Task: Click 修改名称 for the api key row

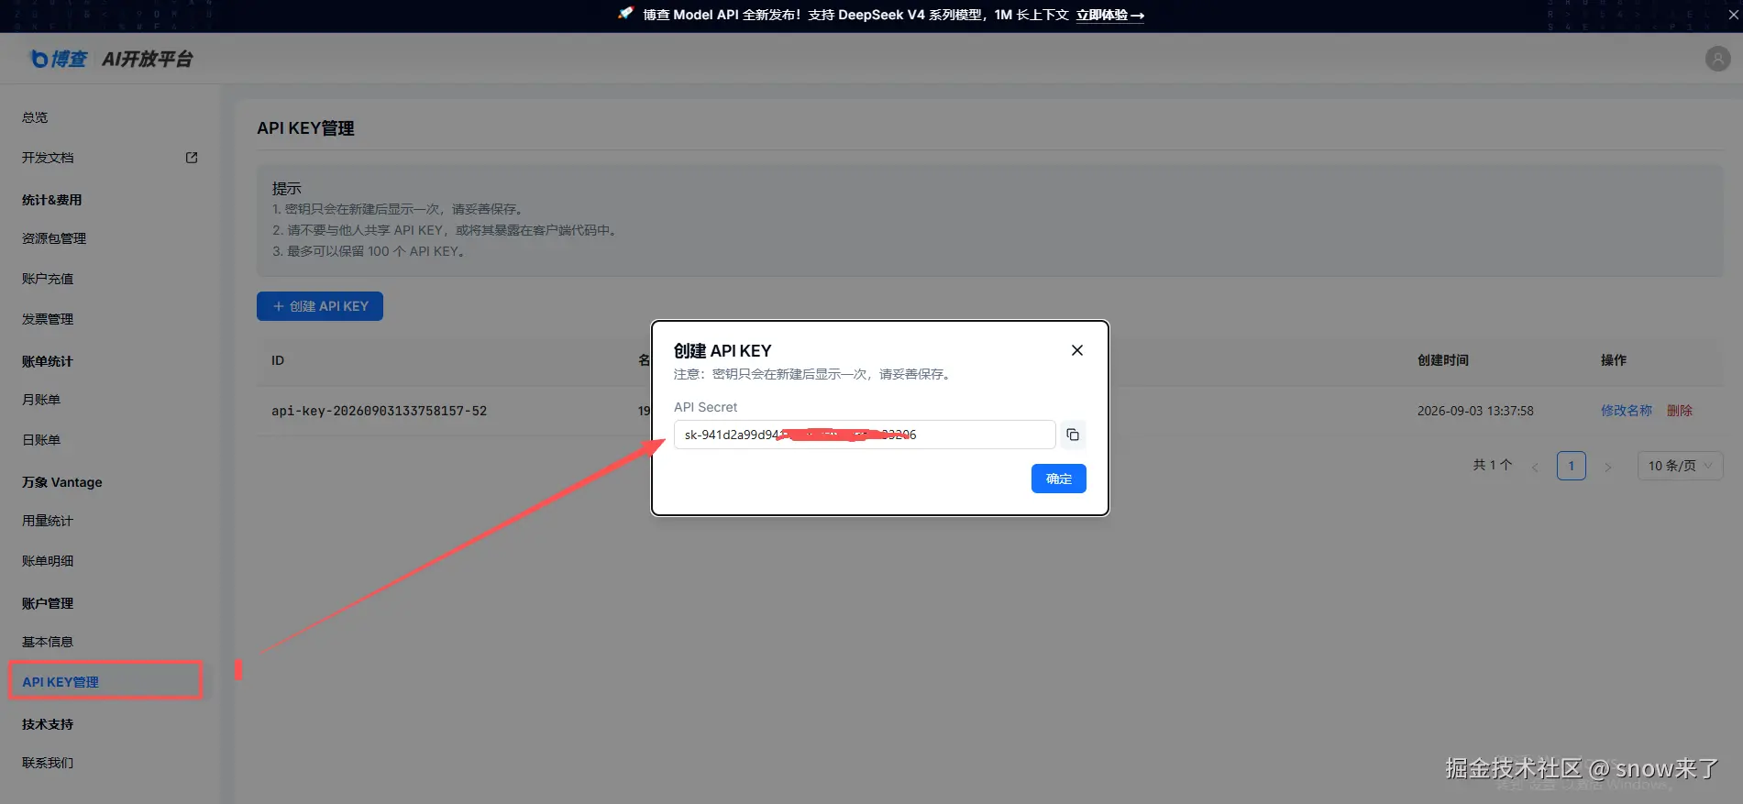Action: tap(1627, 411)
